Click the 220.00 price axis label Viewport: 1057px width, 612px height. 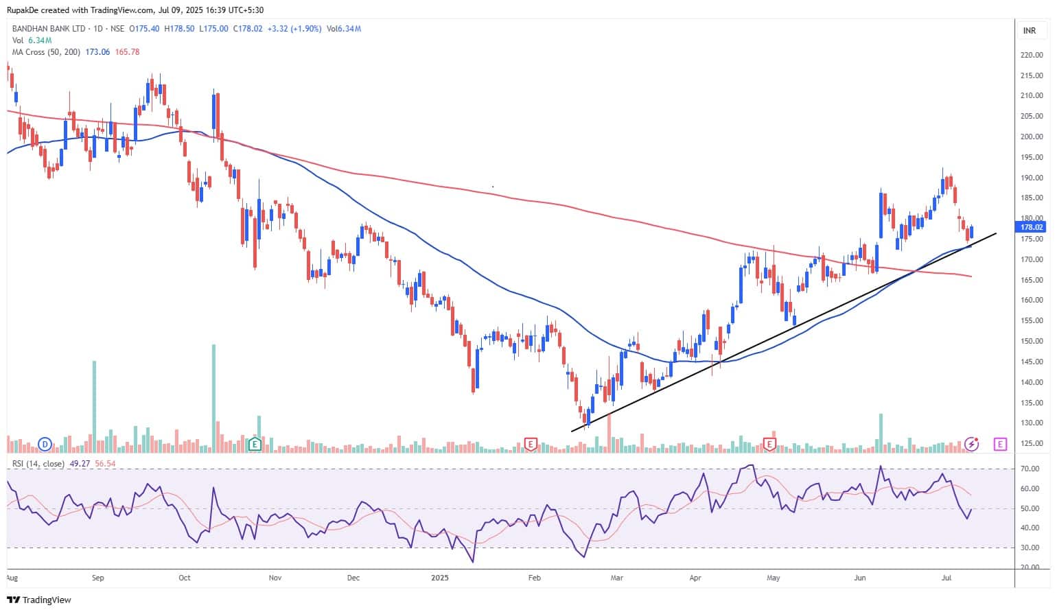click(x=1032, y=55)
